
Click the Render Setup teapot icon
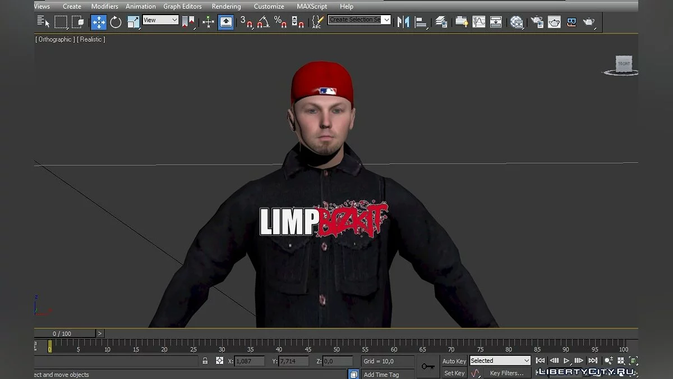tap(537, 22)
